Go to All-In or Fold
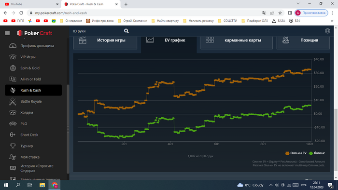The height and width of the screenshot is (190, 338). [x=33, y=79]
